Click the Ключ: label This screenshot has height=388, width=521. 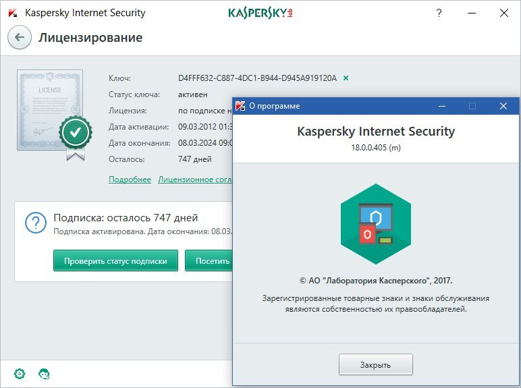point(119,78)
